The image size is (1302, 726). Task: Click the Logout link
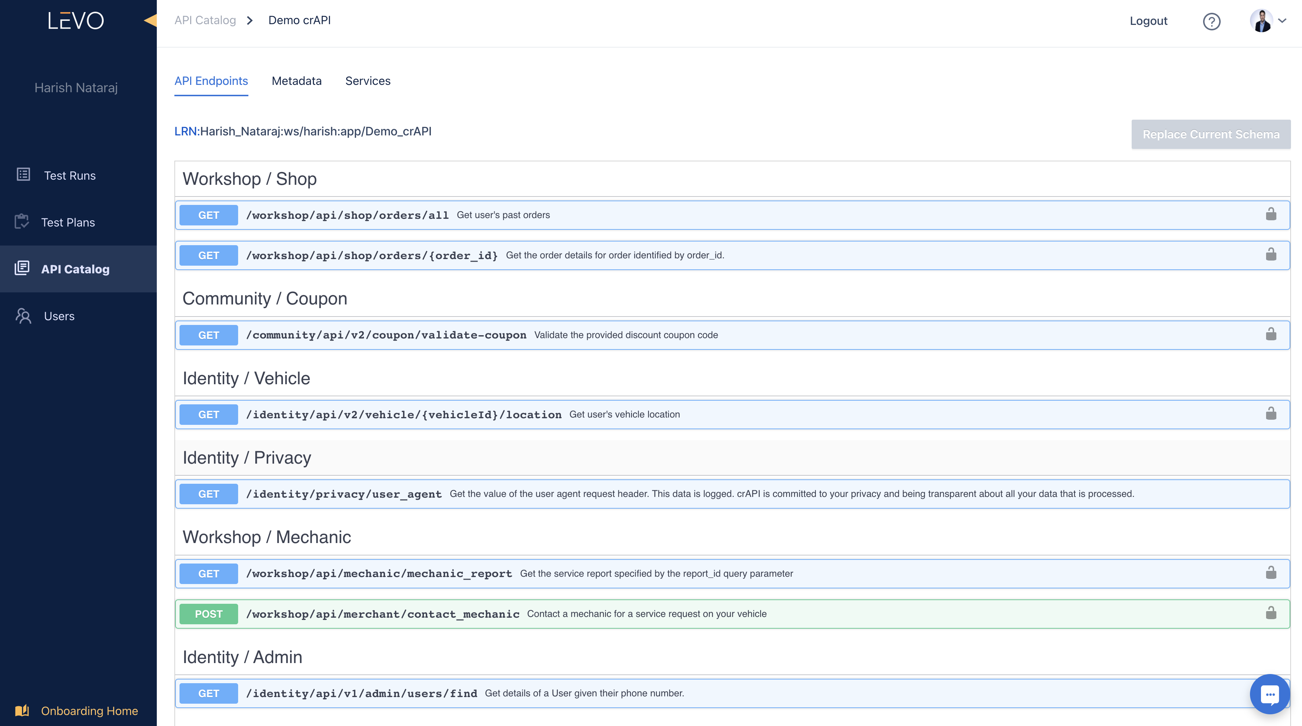(1149, 21)
